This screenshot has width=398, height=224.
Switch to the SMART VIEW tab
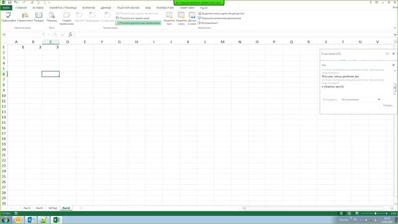tap(187, 8)
